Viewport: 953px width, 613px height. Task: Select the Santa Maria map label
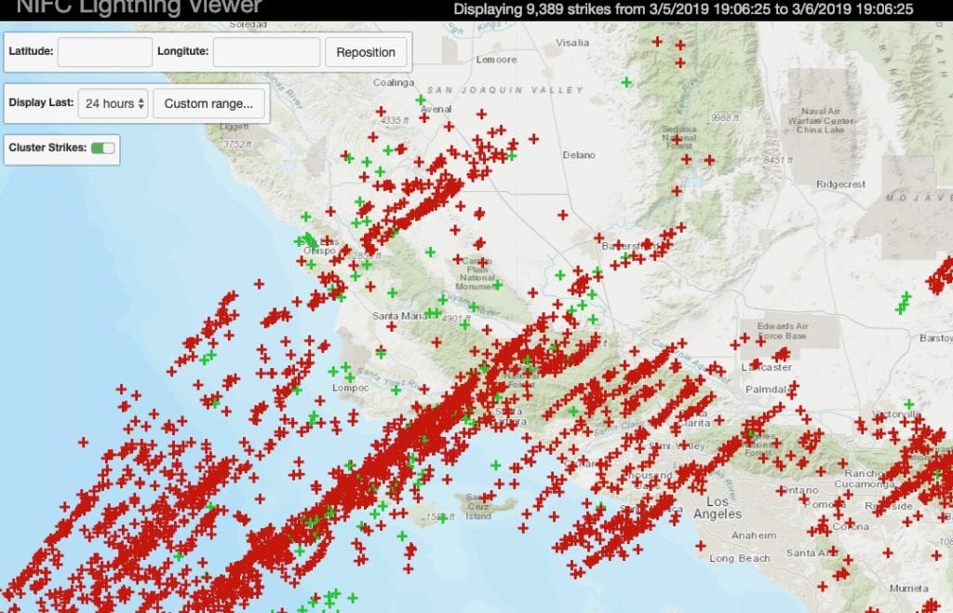tap(397, 317)
